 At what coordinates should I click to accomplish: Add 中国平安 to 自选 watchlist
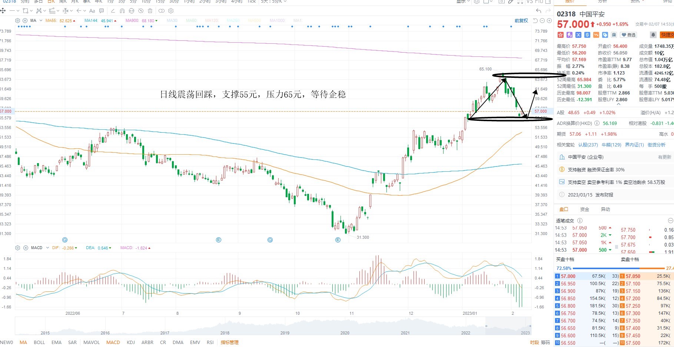click(x=629, y=35)
